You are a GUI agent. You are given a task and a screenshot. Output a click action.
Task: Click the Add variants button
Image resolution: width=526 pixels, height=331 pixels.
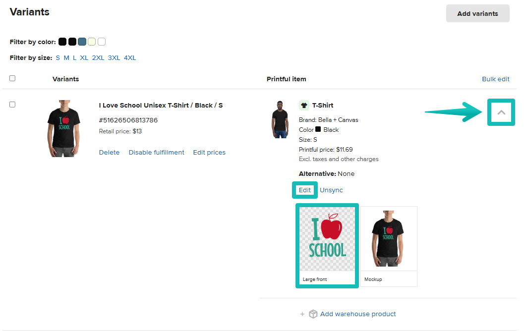pos(477,13)
